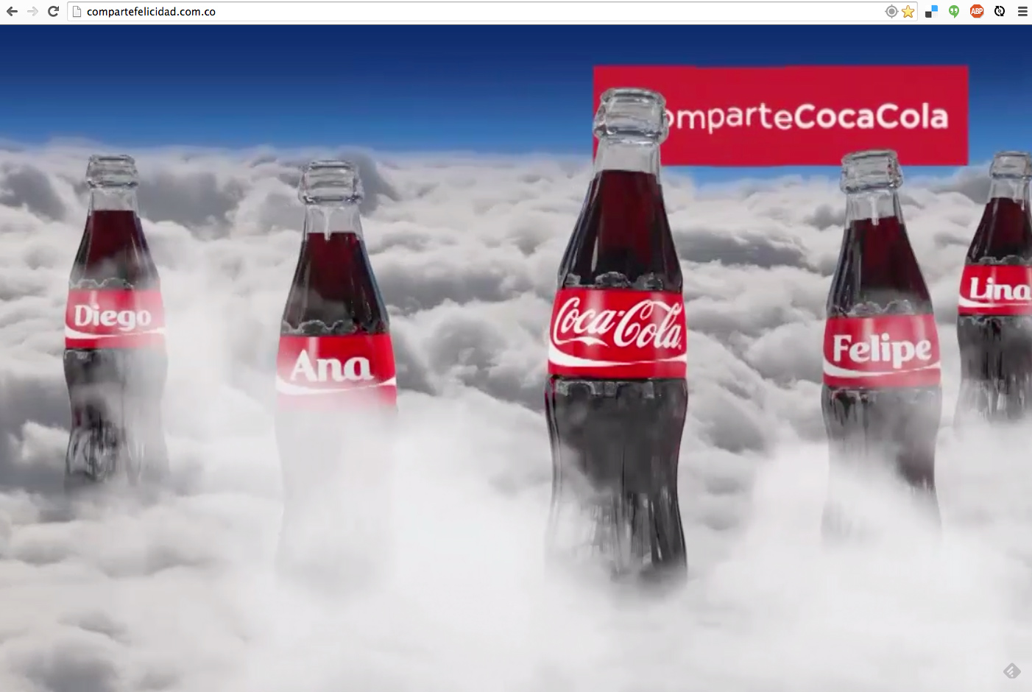Screen dimensions: 1032x692
Task: Click the browser back arrow
Action: click(x=12, y=11)
